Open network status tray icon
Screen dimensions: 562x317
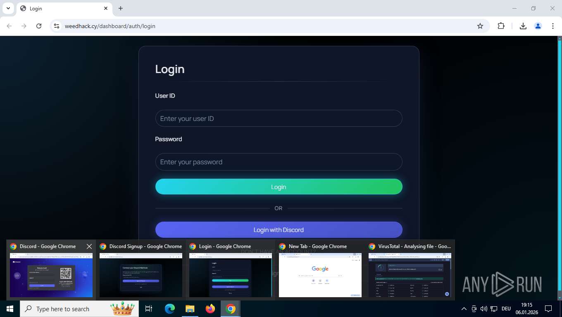pos(494,309)
